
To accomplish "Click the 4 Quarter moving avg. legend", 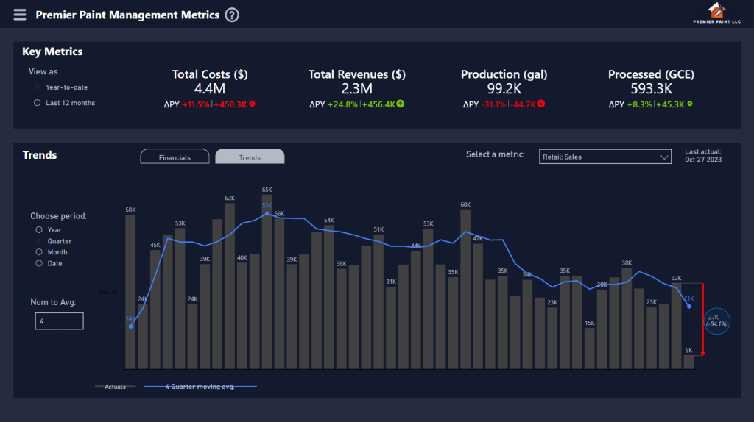I will pyautogui.click(x=200, y=387).
